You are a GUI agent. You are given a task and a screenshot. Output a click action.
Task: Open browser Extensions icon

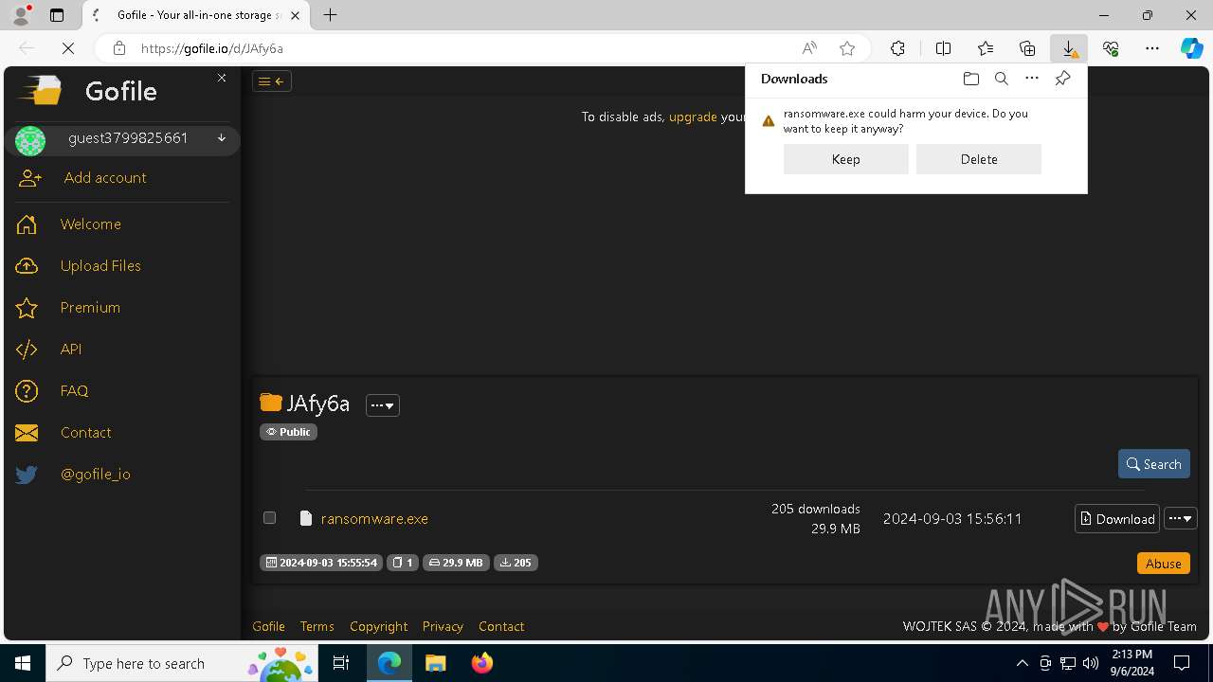(897, 48)
